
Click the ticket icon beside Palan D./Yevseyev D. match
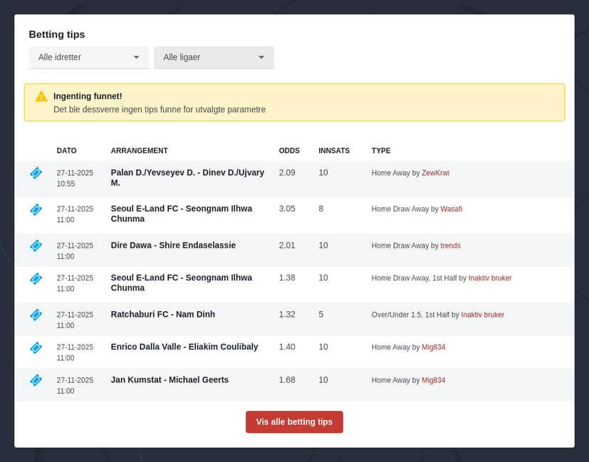[36, 173]
